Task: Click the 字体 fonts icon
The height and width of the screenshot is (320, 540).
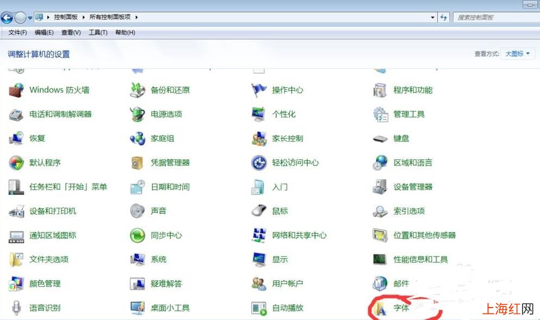Action: click(380, 308)
